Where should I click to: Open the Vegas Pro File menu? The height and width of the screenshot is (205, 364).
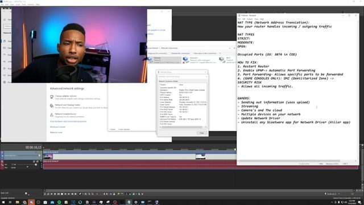2,5
